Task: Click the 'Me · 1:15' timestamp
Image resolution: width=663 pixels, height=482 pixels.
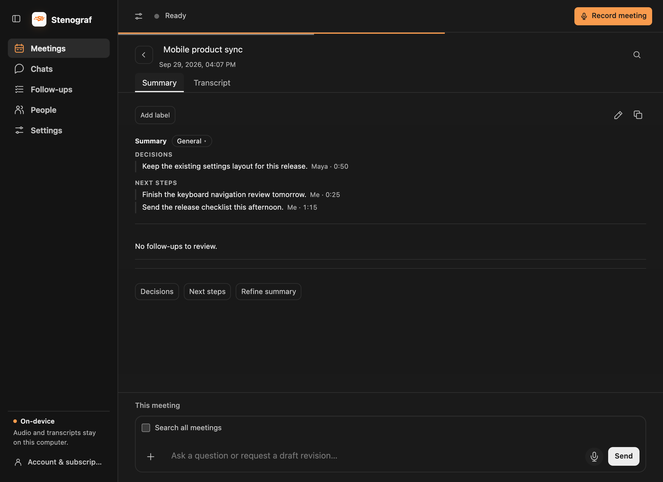Action: pyautogui.click(x=302, y=208)
